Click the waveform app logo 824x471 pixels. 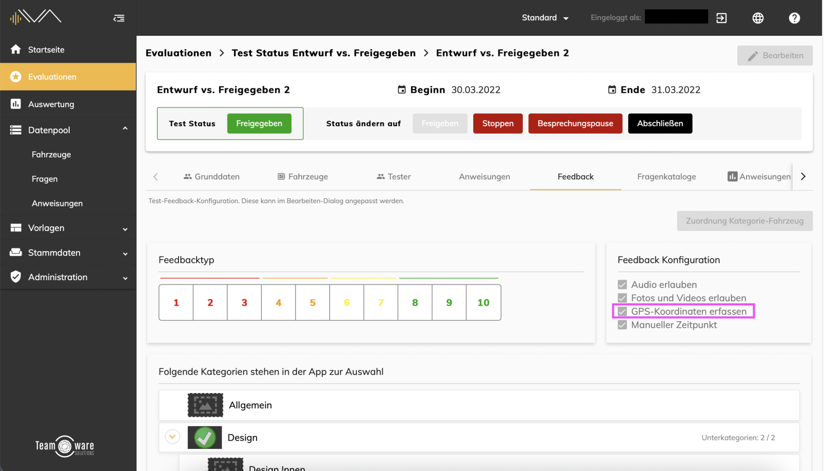35,17
